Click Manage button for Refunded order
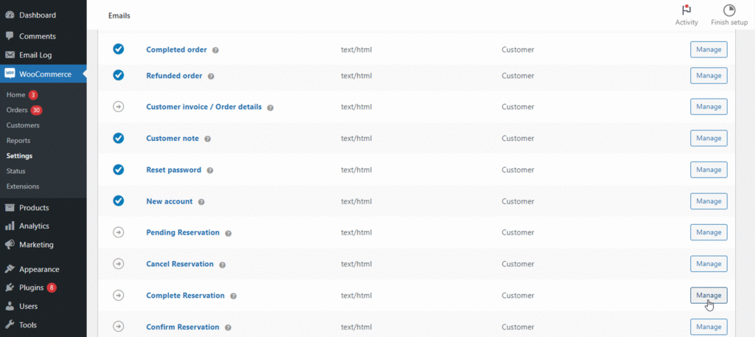 click(709, 75)
